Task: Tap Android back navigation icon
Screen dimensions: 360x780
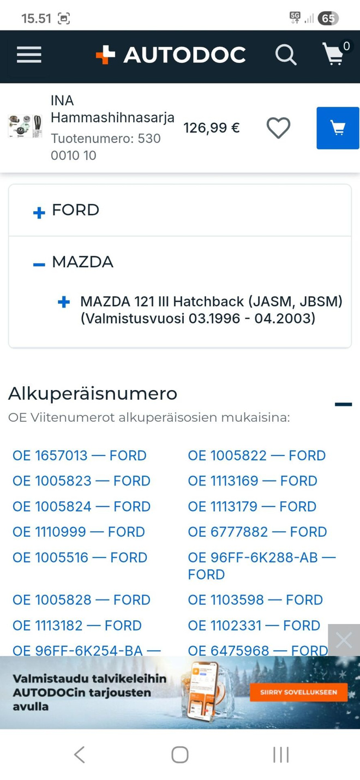Action: [80, 755]
